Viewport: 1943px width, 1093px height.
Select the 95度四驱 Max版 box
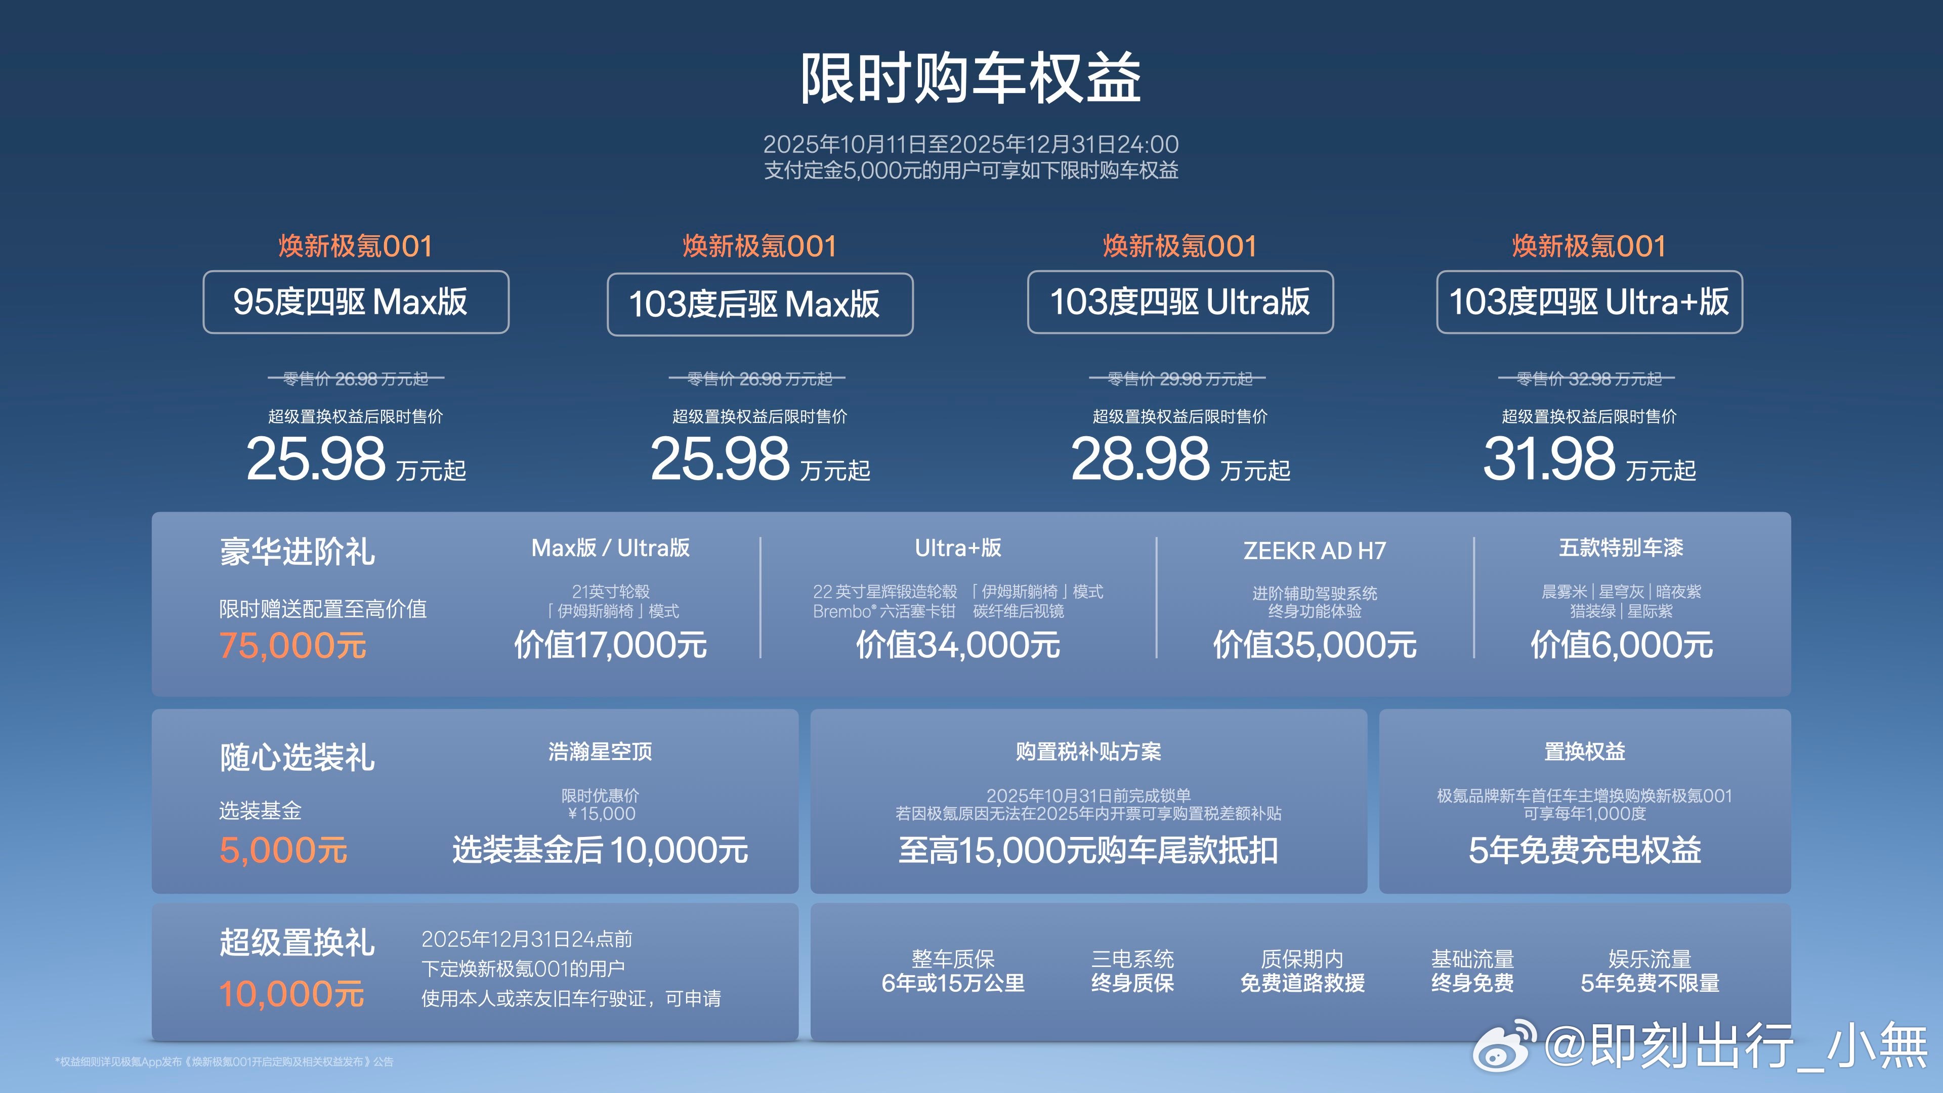click(355, 302)
